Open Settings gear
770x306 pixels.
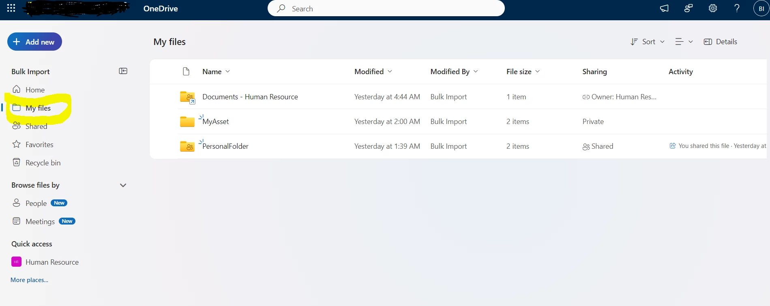coord(713,8)
